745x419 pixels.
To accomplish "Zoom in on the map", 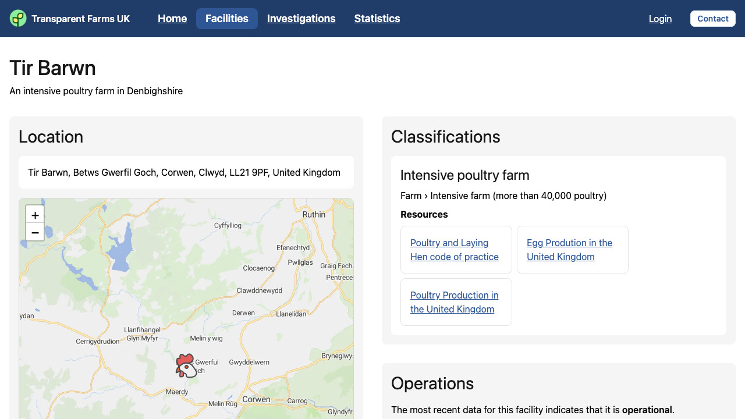I will (35, 215).
